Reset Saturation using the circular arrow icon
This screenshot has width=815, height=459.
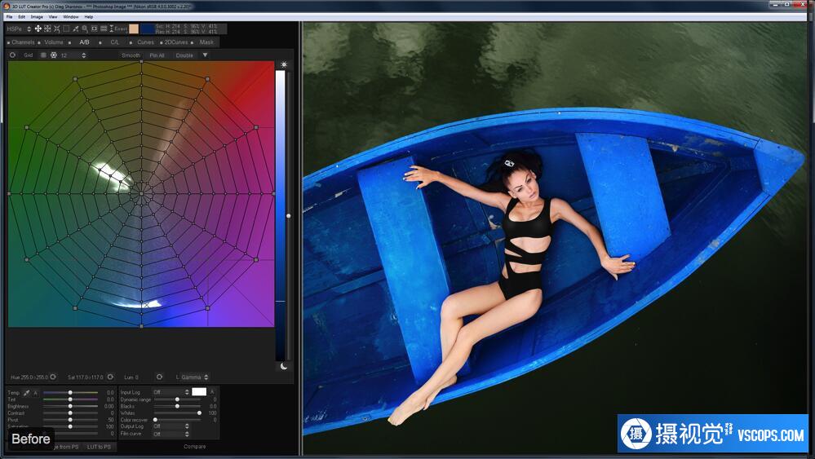tap(109, 377)
